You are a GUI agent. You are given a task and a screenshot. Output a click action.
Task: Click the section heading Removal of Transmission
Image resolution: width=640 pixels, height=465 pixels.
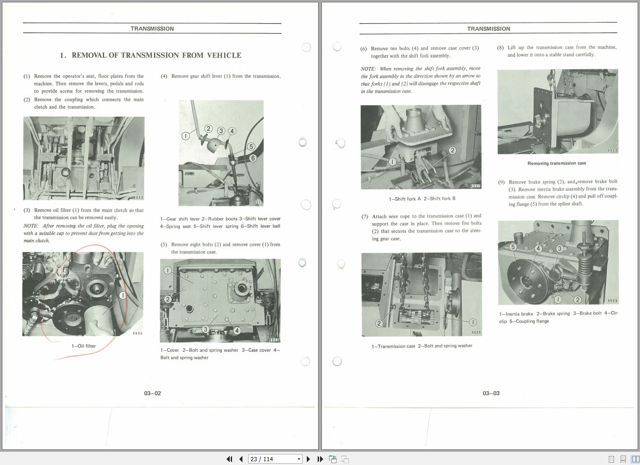pos(150,55)
